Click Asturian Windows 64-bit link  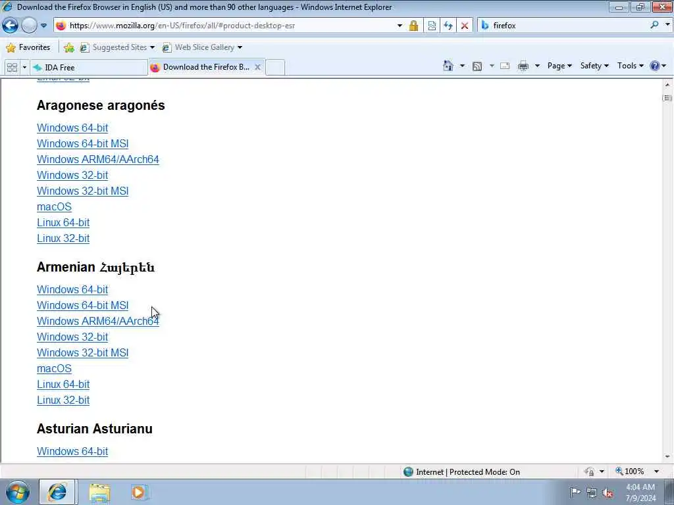72,451
